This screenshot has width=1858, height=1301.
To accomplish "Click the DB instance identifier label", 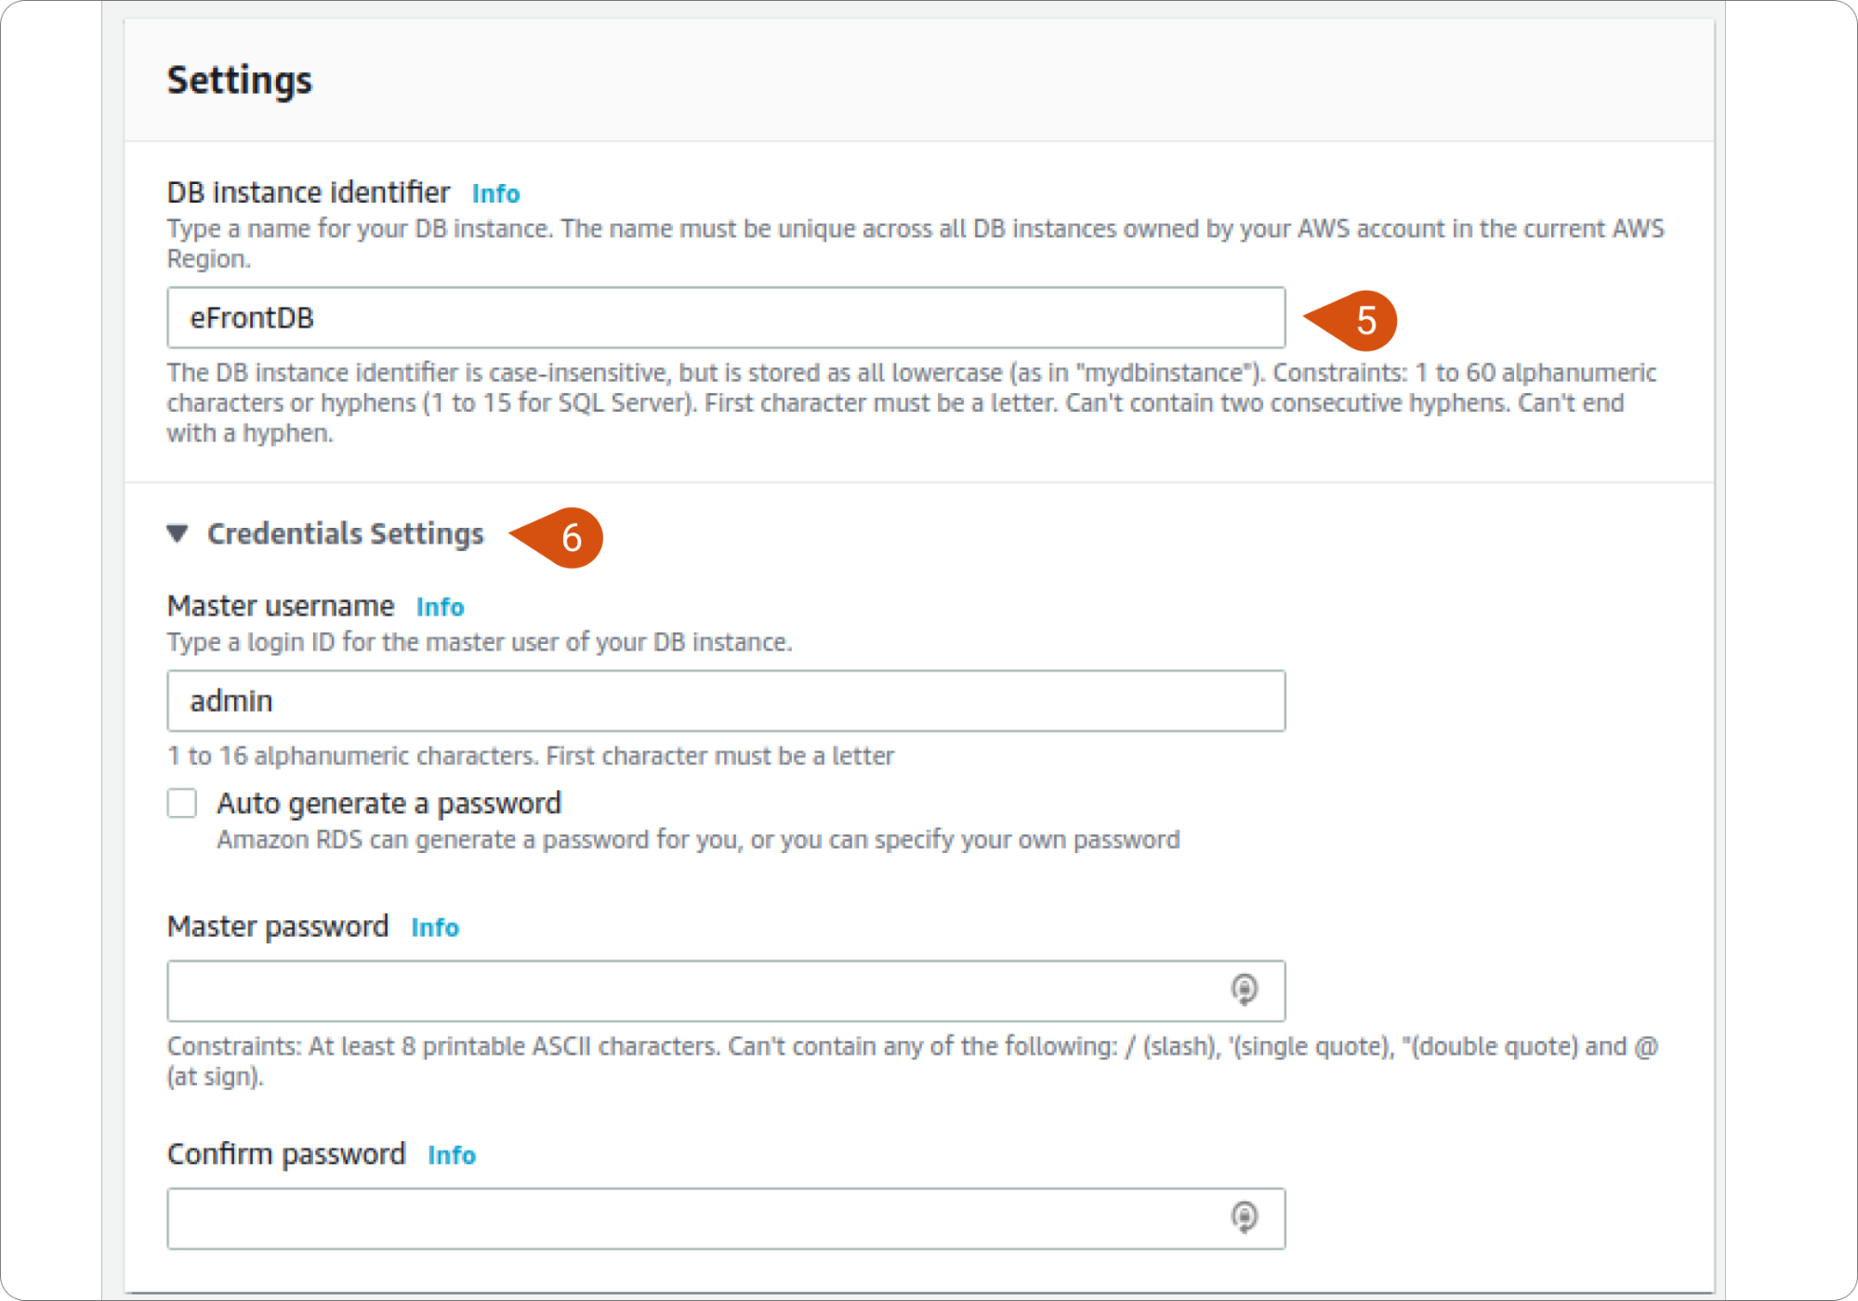I will coord(310,192).
